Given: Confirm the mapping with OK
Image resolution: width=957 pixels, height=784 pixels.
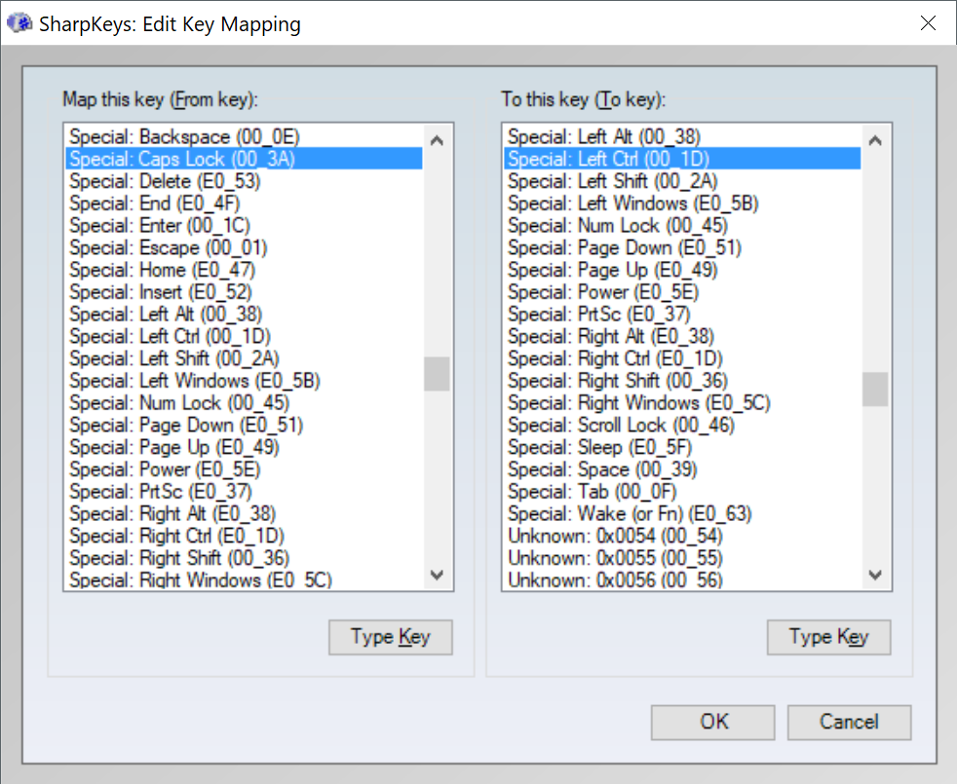Looking at the screenshot, I should point(712,723).
